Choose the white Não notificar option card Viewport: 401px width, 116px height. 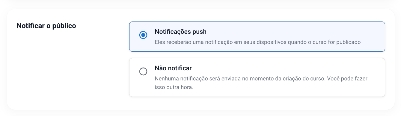[257, 77]
